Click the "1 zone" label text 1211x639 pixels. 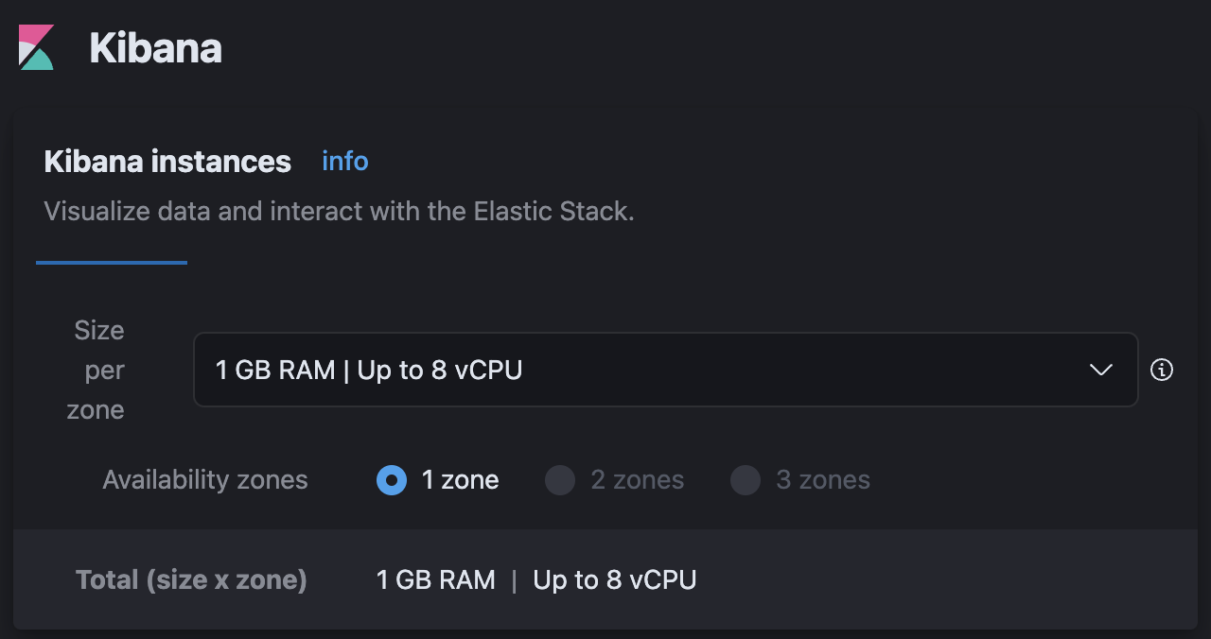tap(460, 480)
